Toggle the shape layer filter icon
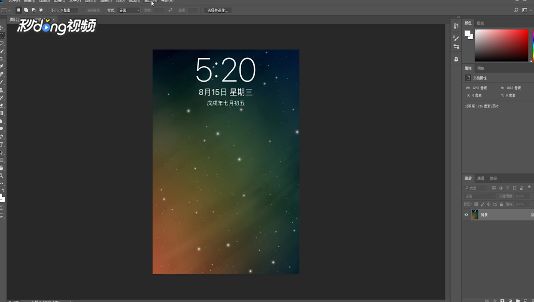 [515, 188]
